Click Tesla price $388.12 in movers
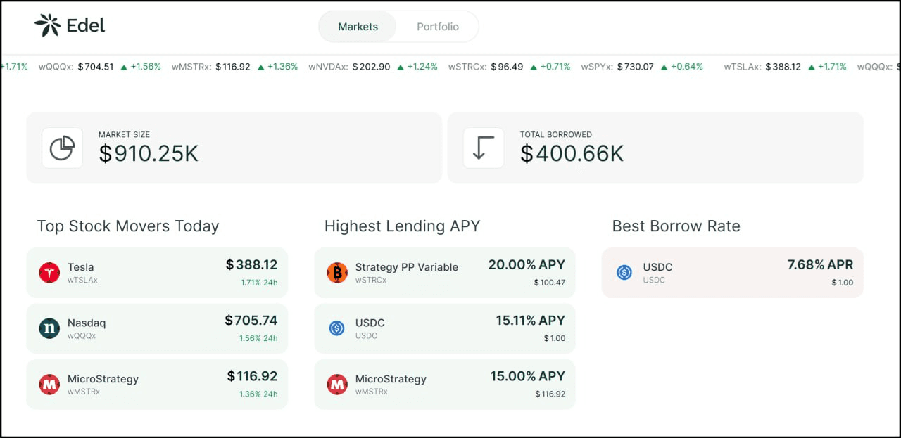Image resolution: width=901 pixels, height=438 pixels. [251, 265]
